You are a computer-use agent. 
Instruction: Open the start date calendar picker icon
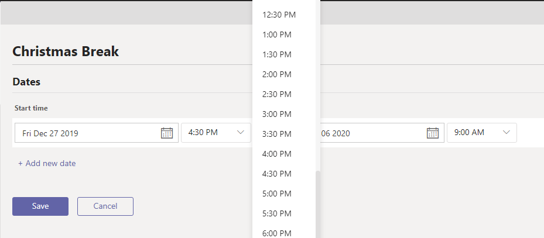(167, 133)
